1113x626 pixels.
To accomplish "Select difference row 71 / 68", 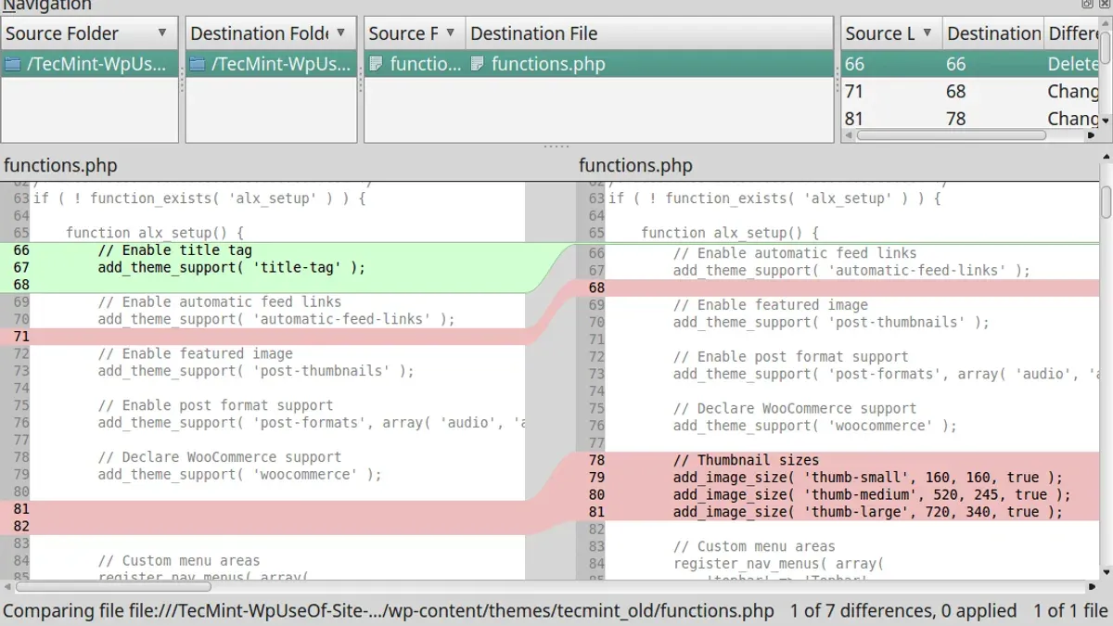I will click(970, 92).
